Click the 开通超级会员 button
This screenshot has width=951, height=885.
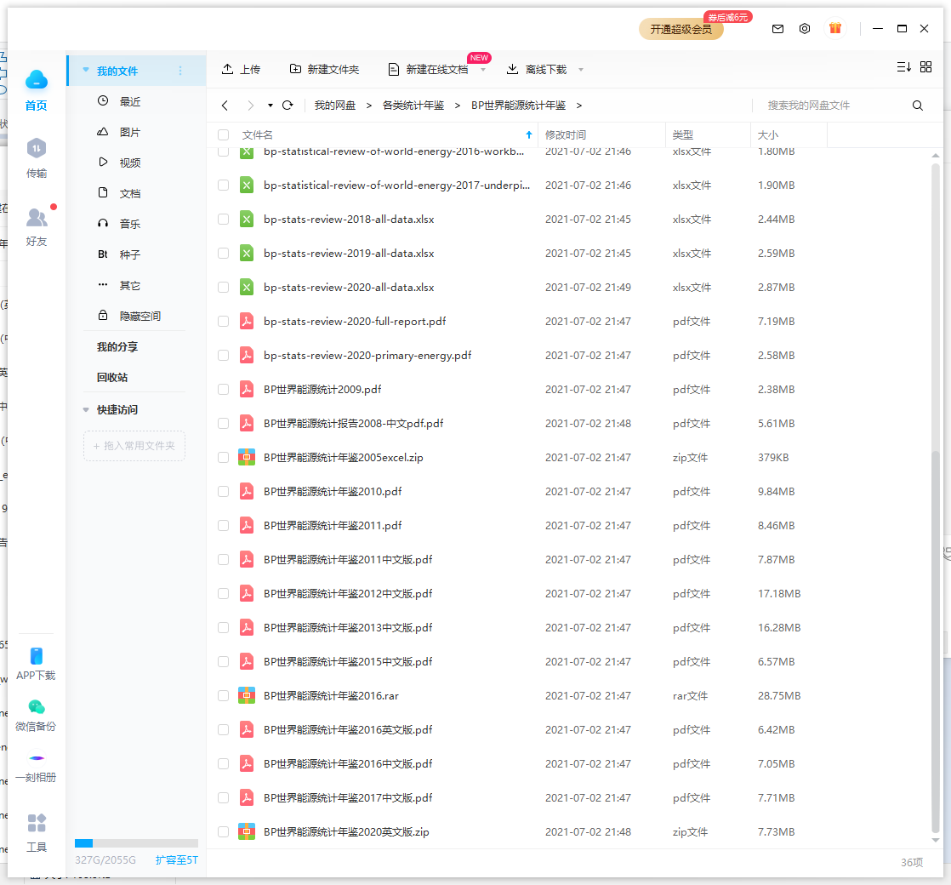681,29
